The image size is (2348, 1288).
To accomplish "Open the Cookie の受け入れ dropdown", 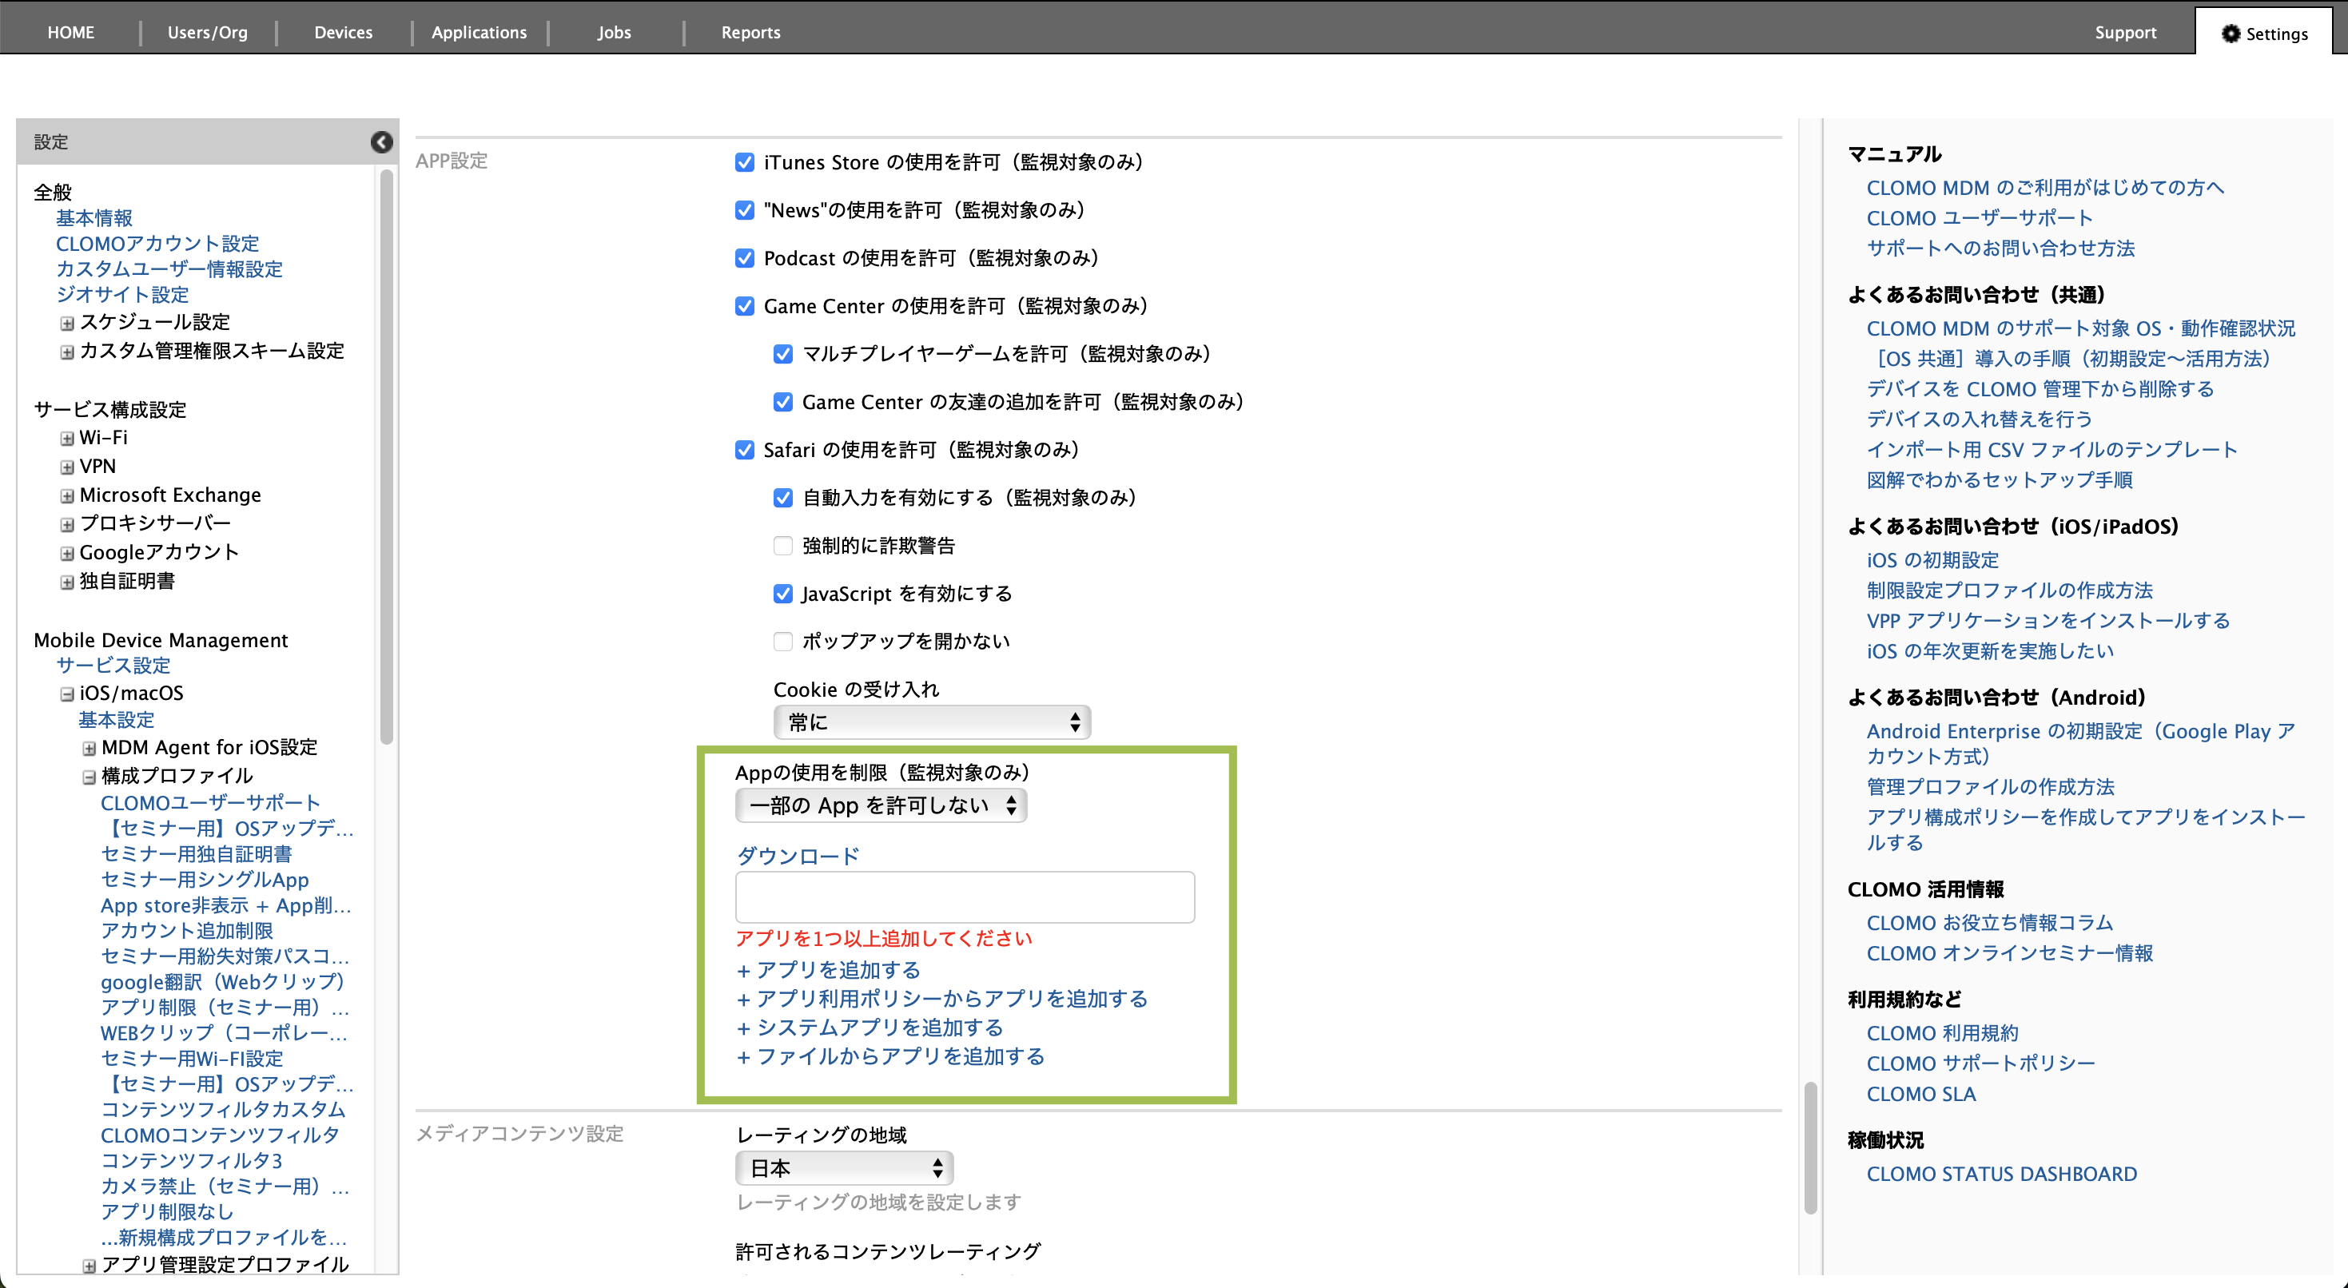I will click(x=932, y=722).
